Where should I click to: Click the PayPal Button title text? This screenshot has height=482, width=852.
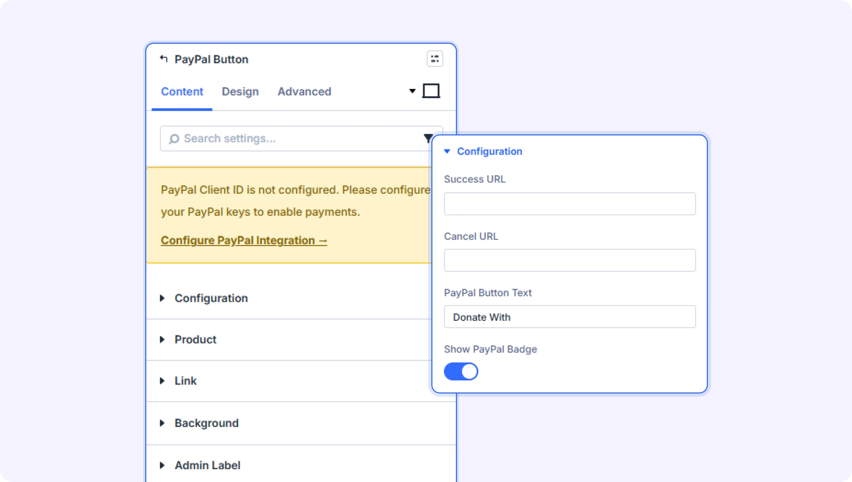211,59
